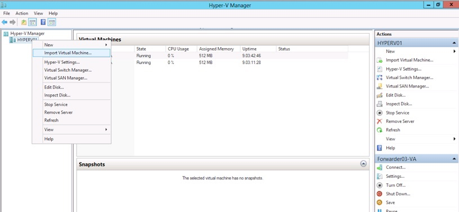Click the Import Virtual Machine icon in Actions
Screen dimensions: 459x212
380,60
